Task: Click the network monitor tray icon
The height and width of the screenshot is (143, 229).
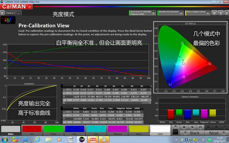Action: 199,140
